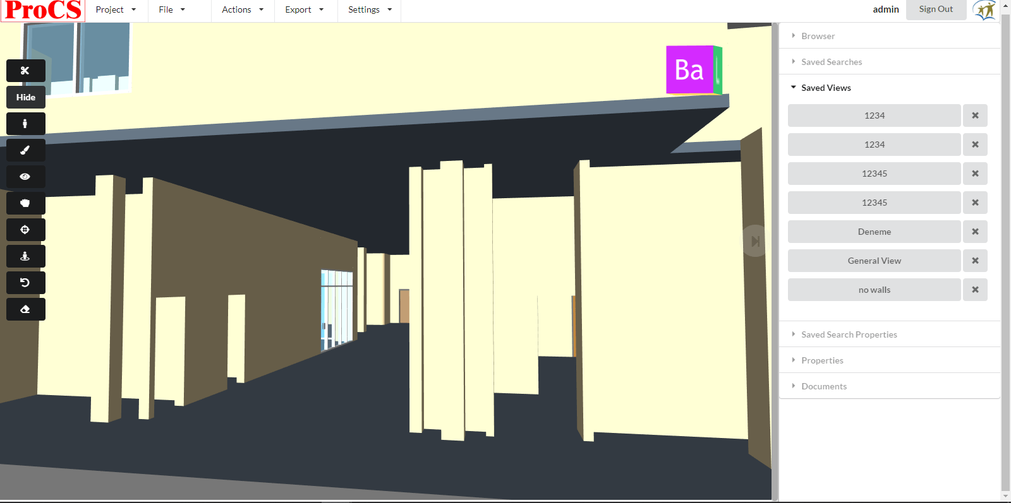Image resolution: width=1011 pixels, height=503 pixels.
Task: Click the person walk mode icon
Action: pos(25,124)
